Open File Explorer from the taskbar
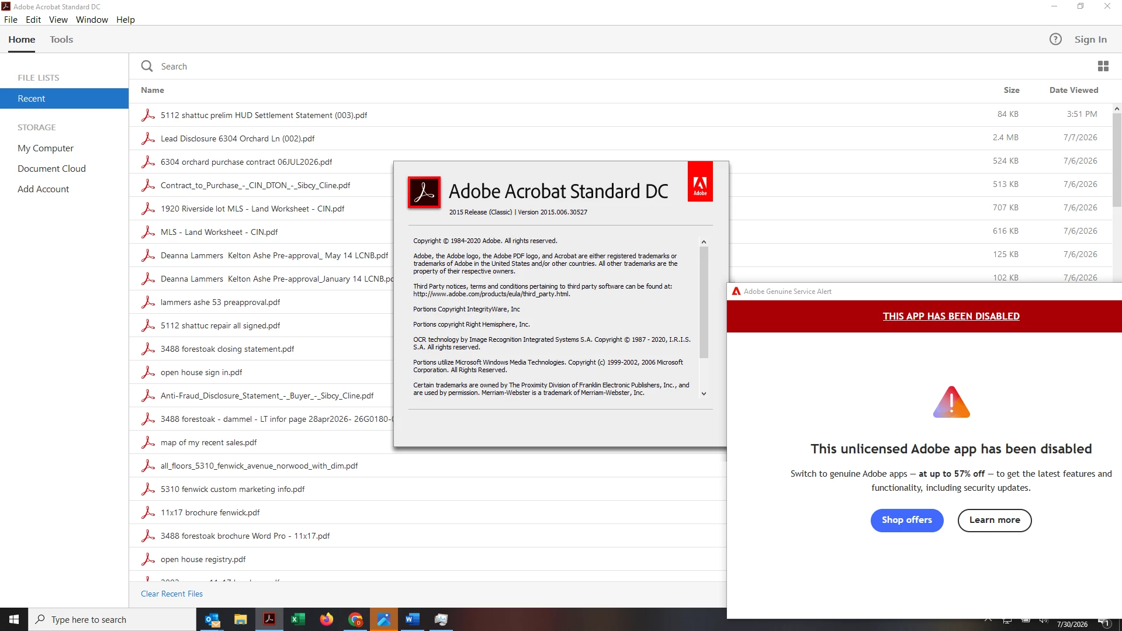The image size is (1122, 631). tap(241, 619)
